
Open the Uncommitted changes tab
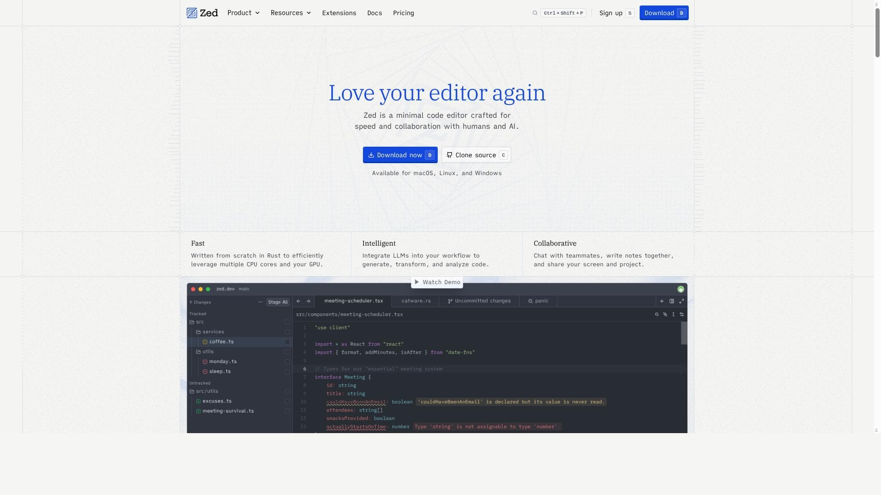click(479, 301)
